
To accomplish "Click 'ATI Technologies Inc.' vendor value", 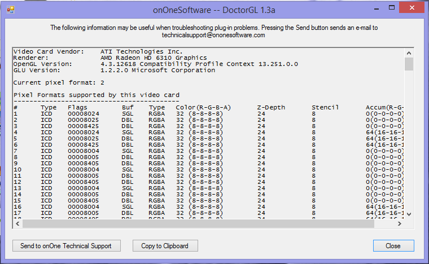I will (x=141, y=52).
